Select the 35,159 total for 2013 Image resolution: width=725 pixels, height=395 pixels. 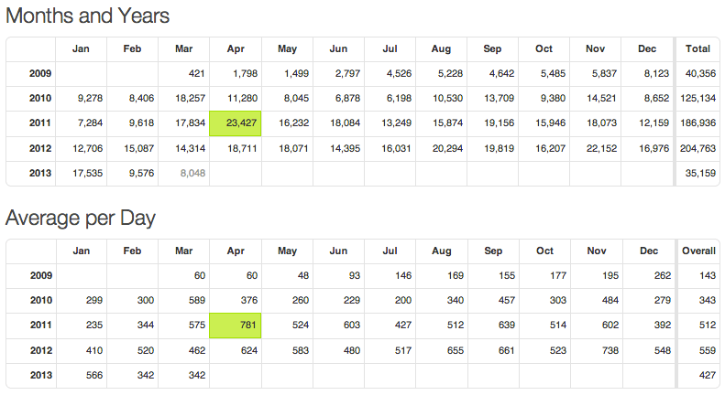[x=698, y=173]
